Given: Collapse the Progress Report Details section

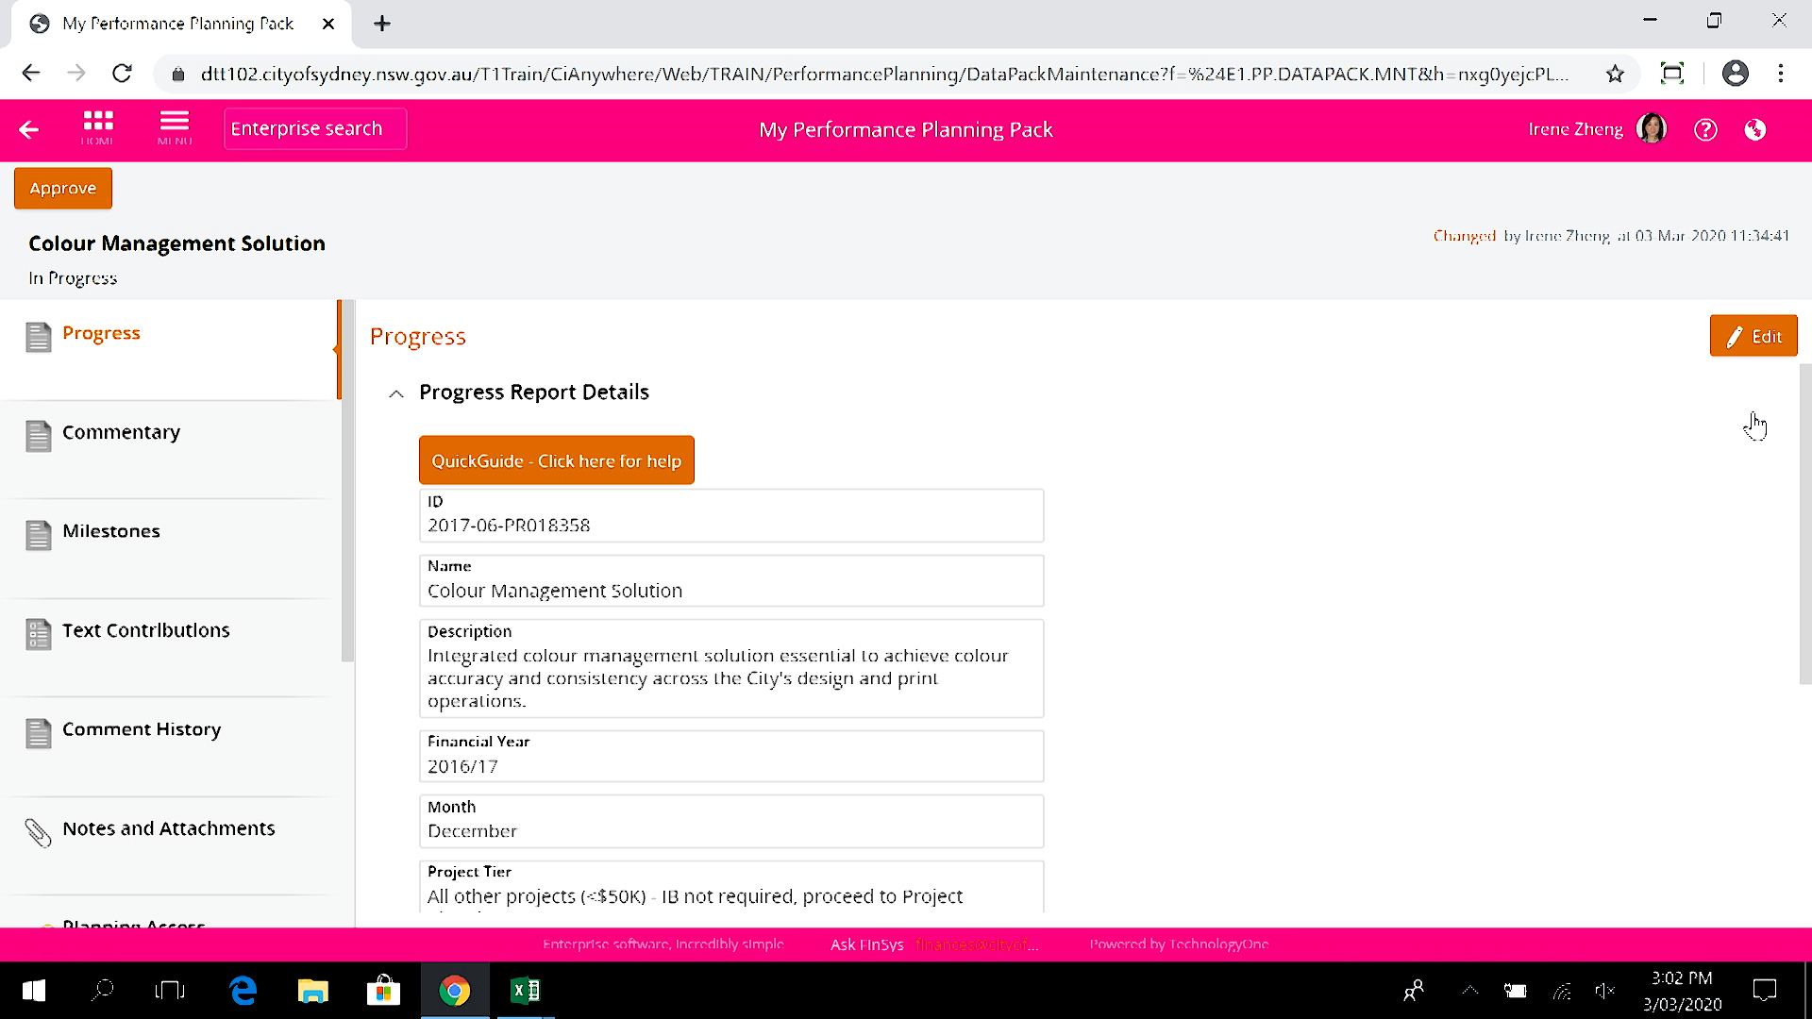Looking at the screenshot, I should (x=395, y=392).
